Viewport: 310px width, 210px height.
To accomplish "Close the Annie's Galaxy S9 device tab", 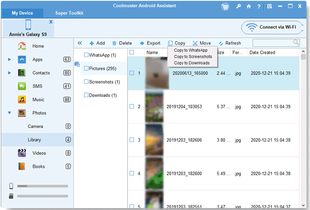I will tap(51, 22).
